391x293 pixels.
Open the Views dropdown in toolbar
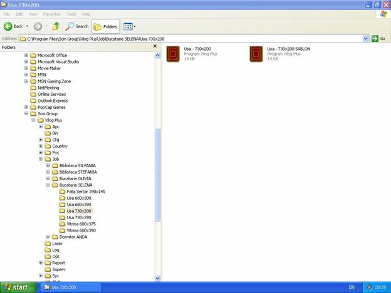130,26
